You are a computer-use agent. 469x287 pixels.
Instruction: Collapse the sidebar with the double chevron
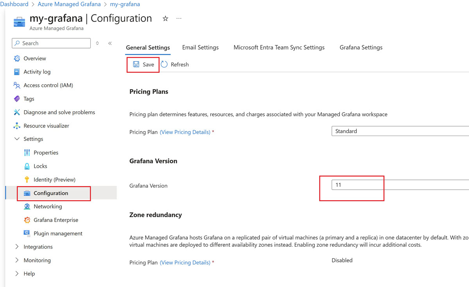coord(110,43)
